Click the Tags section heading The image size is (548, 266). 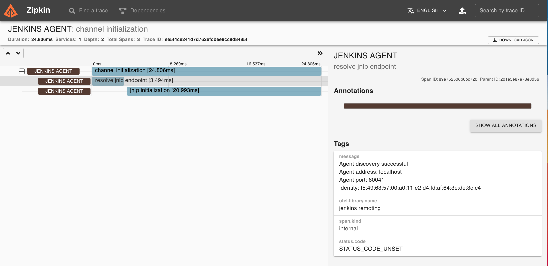pyautogui.click(x=341, y=144)
